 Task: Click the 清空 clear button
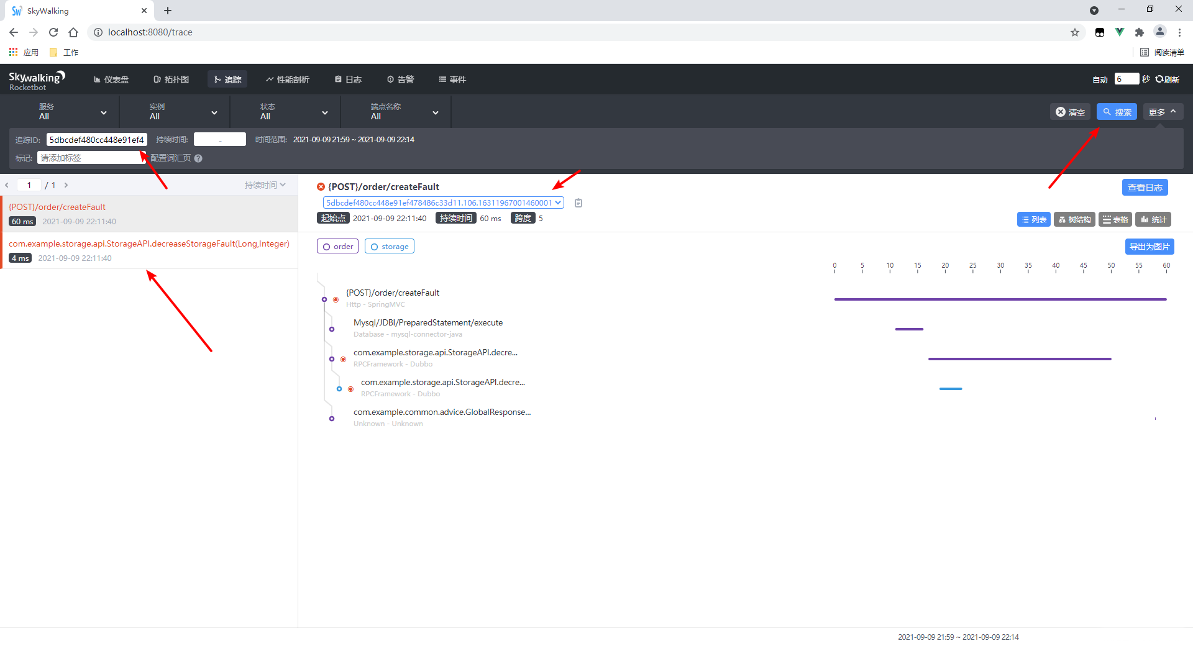pyautogui.click(x=1070, y=112)
